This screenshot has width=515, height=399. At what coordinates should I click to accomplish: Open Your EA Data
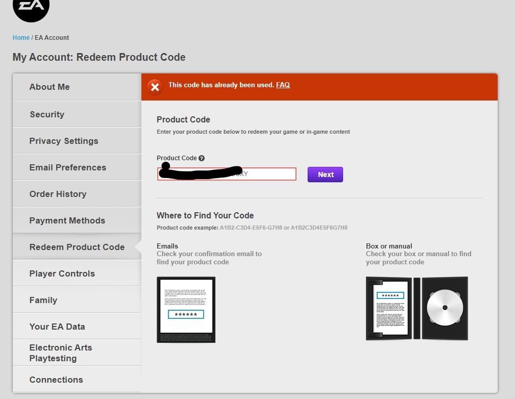point(77,327)
